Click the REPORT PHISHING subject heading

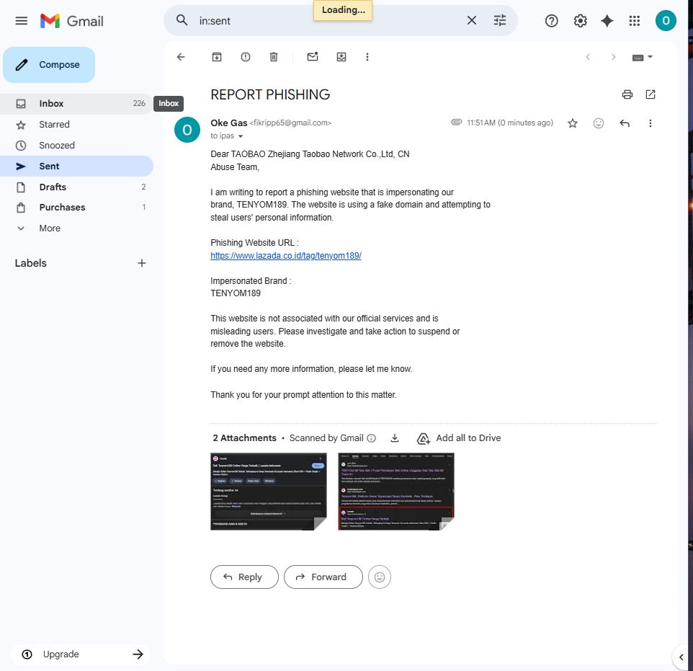pyautogui.click(x=270, y=94)
